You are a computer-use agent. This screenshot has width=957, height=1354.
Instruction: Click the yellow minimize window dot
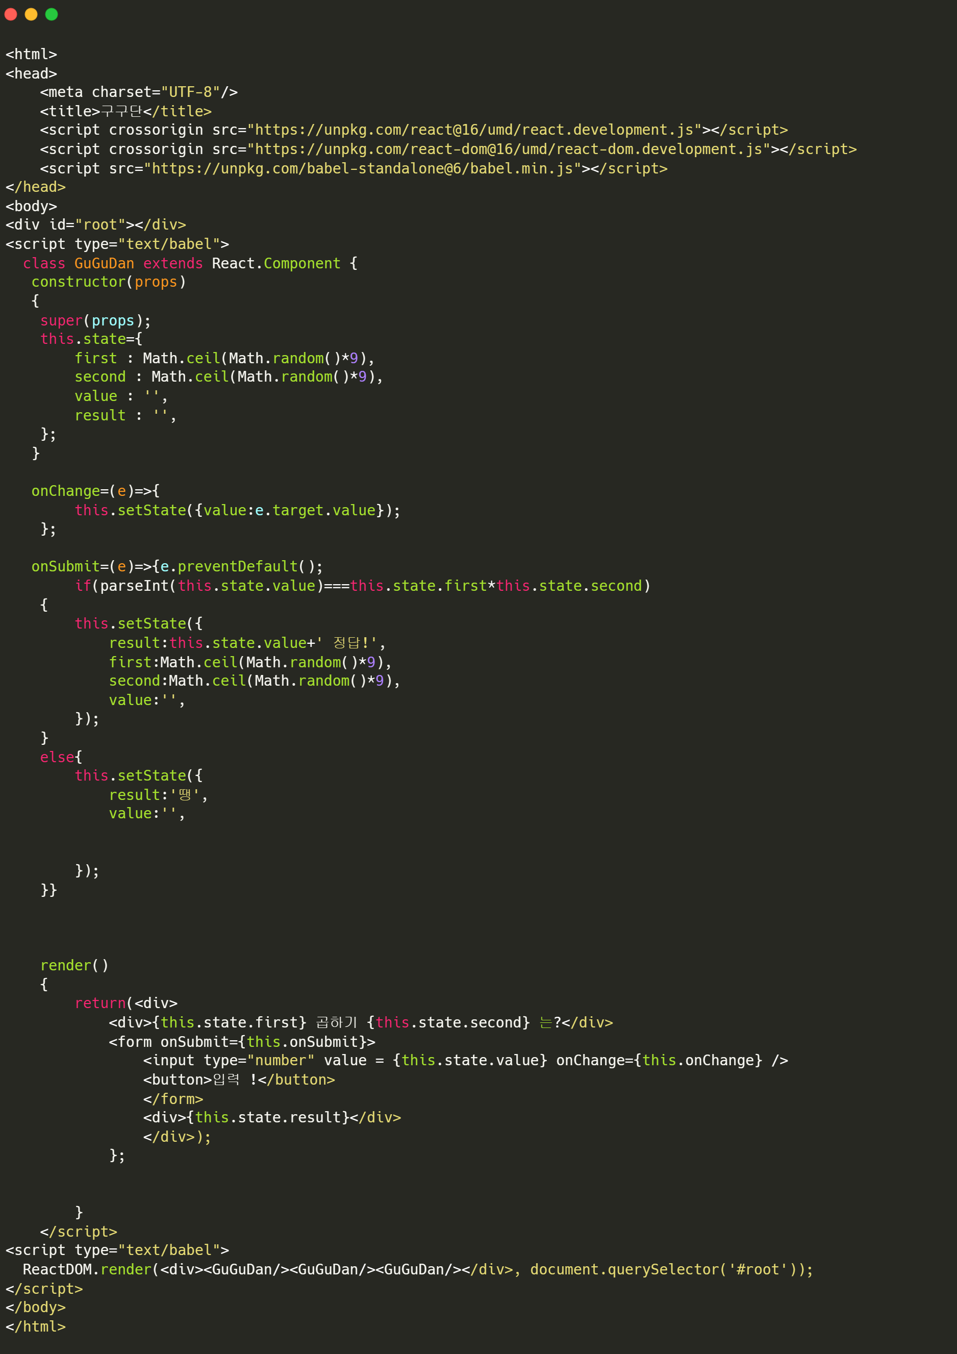[x=31, y=14]
